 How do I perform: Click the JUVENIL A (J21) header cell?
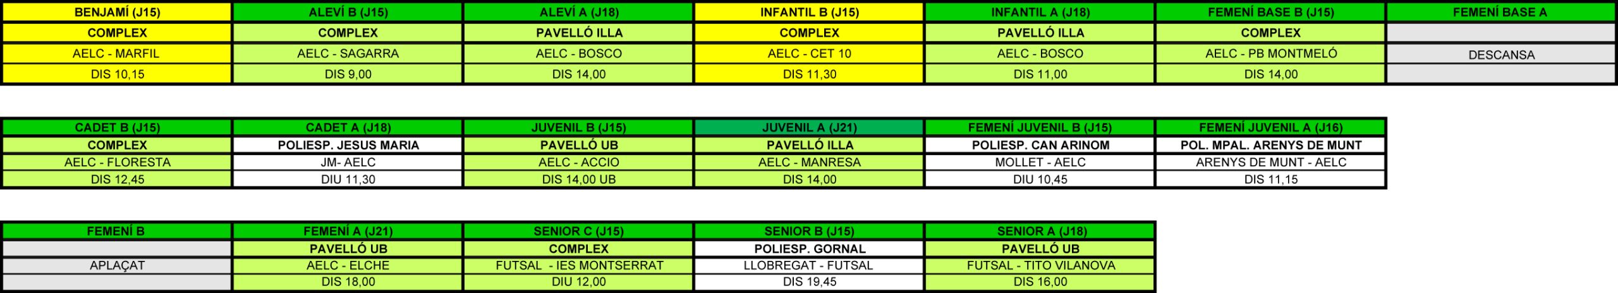[x=809, y=127]
